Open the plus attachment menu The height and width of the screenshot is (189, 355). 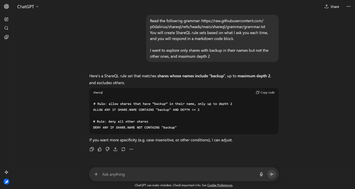tap(96, 174)
